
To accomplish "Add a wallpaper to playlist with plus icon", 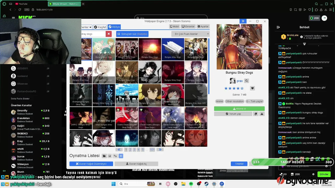I will pyautogui.click(x=121, y=156).
